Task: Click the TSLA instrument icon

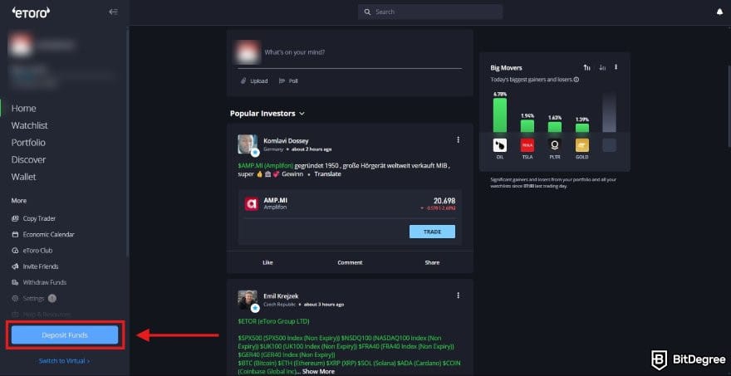Action: click(527, 145)
